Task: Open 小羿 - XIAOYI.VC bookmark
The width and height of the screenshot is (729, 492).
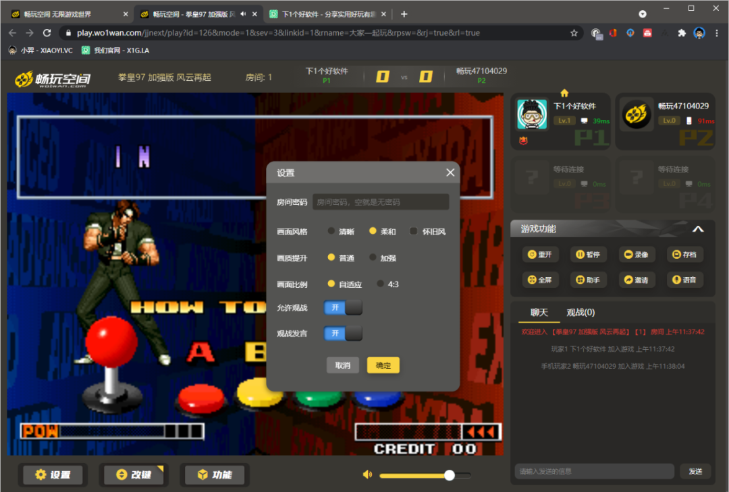Action: click(40, 50)
